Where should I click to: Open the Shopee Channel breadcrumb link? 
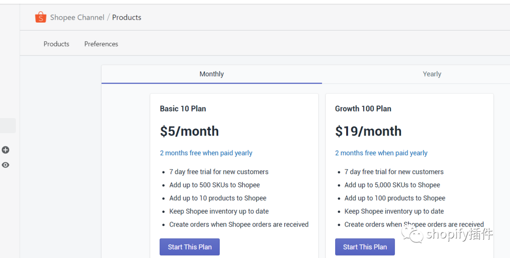pos(77,17)
